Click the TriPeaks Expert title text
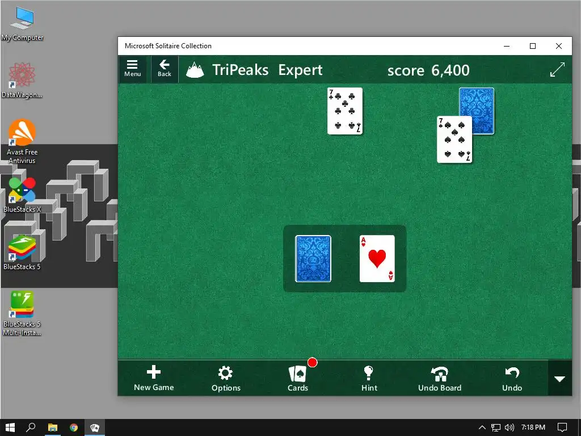The width and height of the screenshot is (581, 436). (267, 70)
